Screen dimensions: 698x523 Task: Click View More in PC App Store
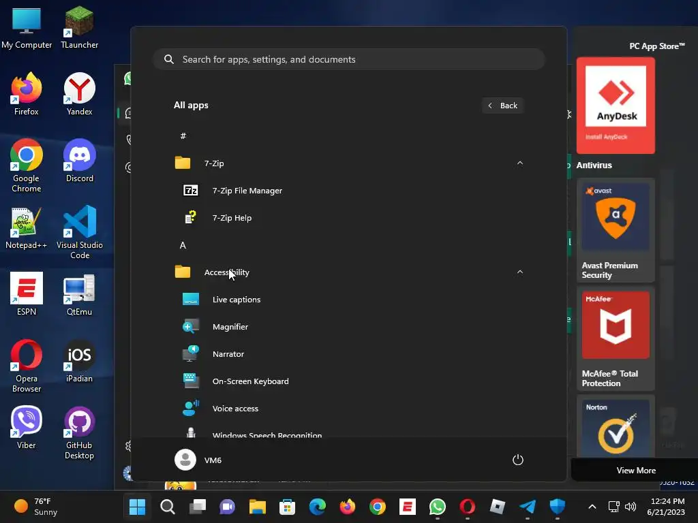(x=636, y=470)
